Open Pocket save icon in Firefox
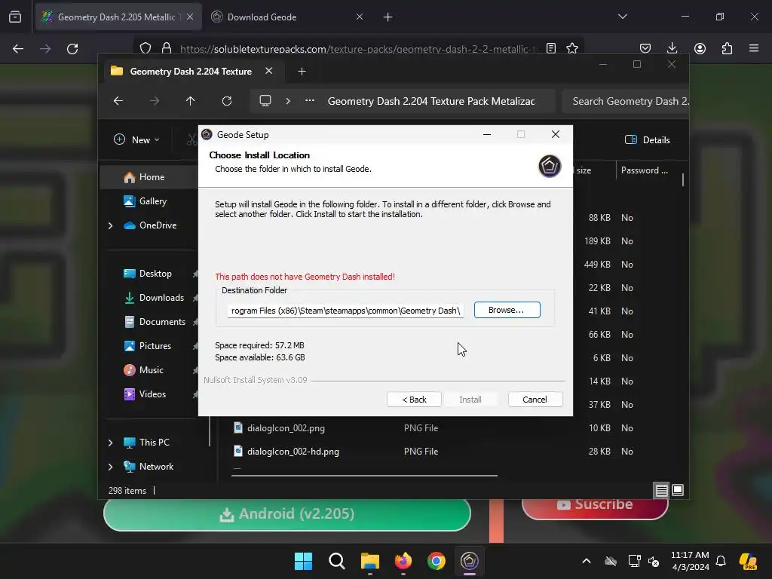Viewport: 772px width, 579px height. (x=645, y=48)
